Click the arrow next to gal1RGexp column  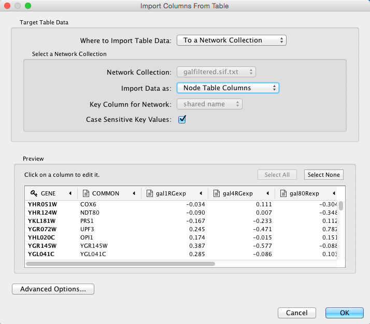pos(201,193)
